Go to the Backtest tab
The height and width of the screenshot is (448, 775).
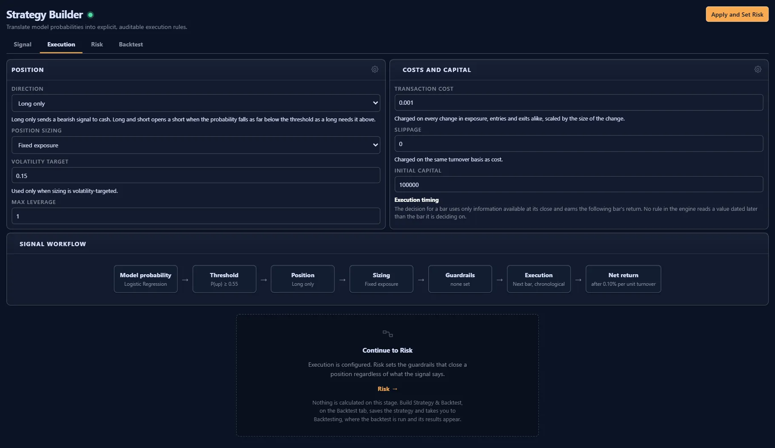tap(131, 44)
